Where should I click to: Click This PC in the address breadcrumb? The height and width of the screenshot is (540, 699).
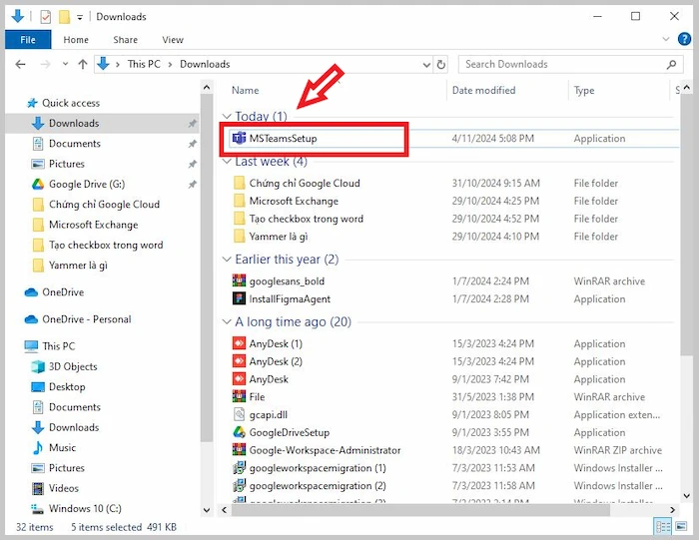[144, 64]
